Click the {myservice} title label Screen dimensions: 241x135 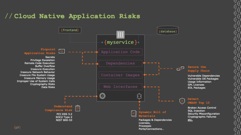pyautogui.click(x=121, y=43)
